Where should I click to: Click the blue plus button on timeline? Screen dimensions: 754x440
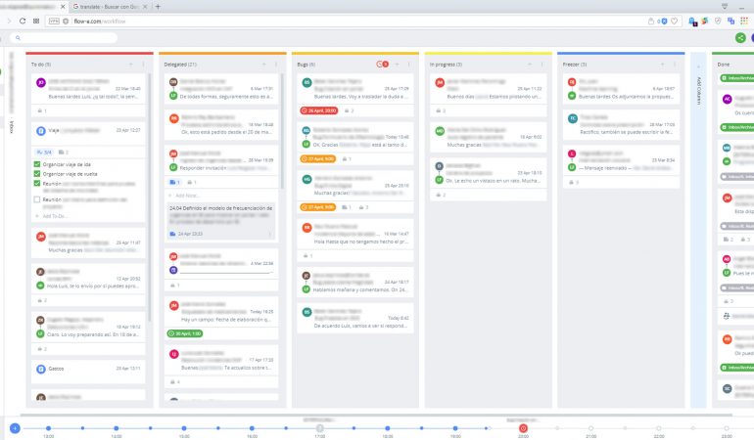tap(14, 427)
